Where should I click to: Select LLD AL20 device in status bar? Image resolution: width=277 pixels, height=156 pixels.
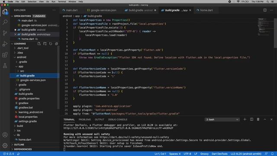[x=246, y=154]
